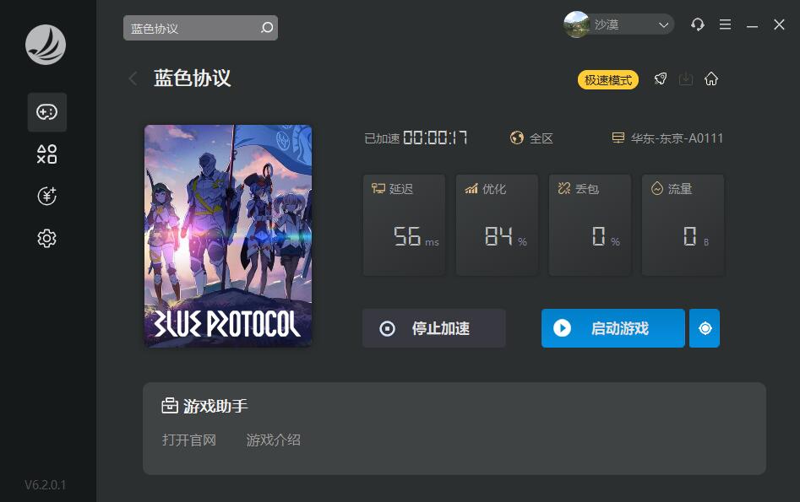This screenshot has height=502, width=800.
Task: Click the 流量 traffic card
Action: 683,224
